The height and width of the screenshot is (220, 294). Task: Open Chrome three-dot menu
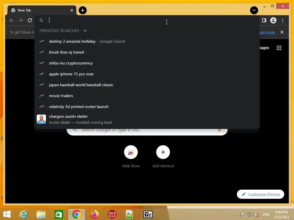(283, 20)
